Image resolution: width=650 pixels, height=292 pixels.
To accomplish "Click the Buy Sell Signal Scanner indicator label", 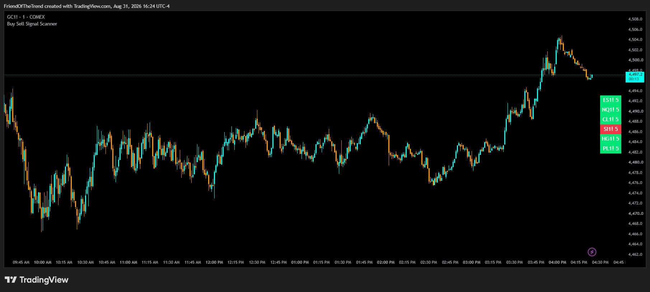I will 32,24.
